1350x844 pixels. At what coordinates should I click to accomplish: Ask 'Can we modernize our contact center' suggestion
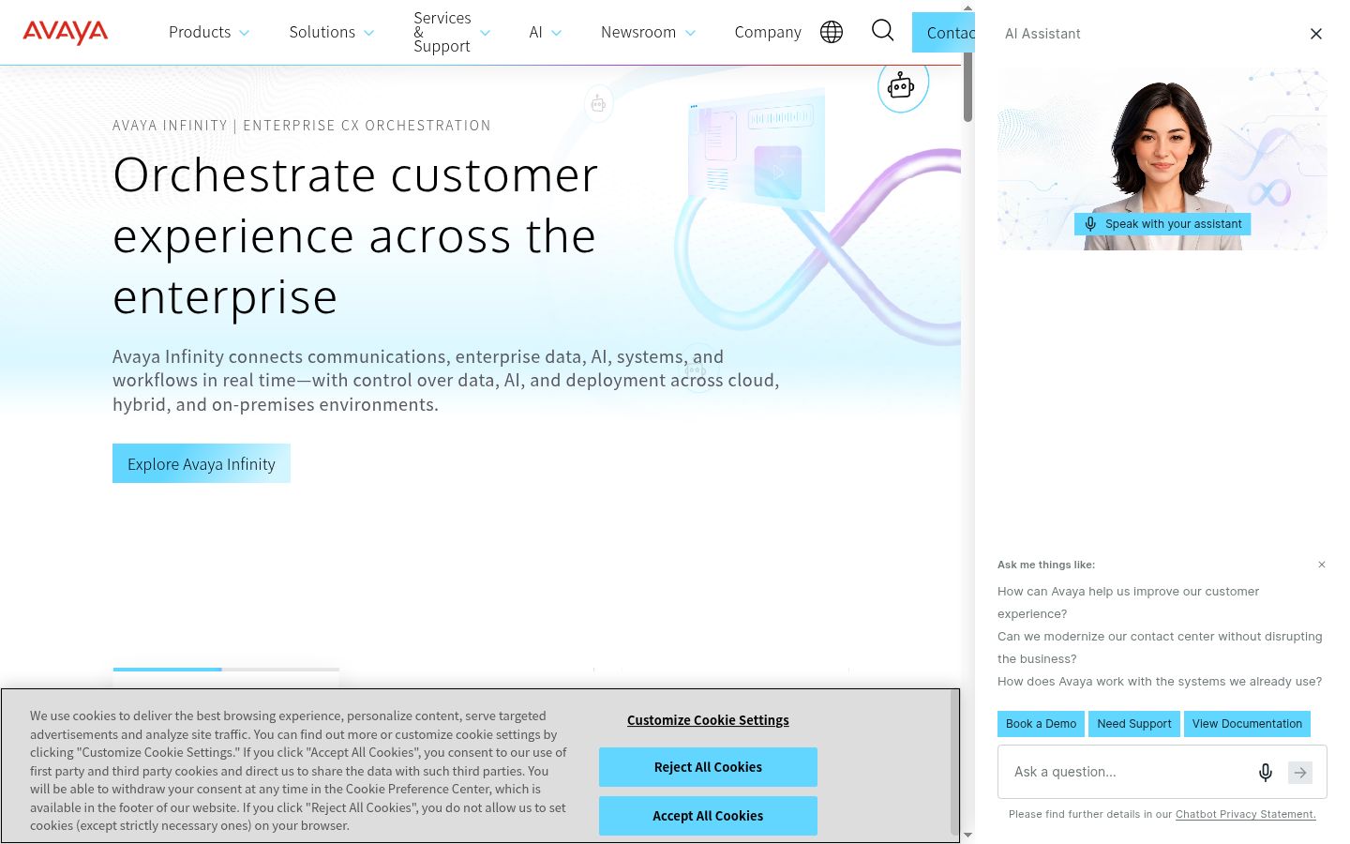(x=1160, y=648)
